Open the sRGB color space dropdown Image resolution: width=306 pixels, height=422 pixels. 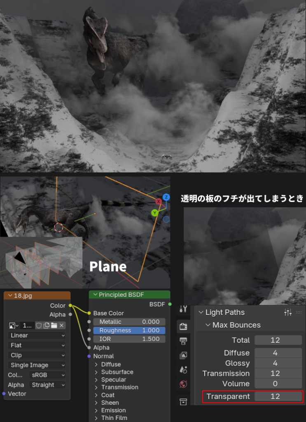point(48,375)
